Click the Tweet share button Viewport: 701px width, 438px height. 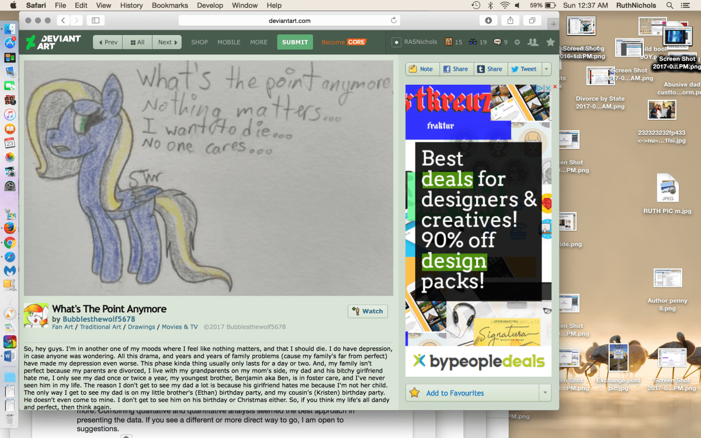point(523,69)
